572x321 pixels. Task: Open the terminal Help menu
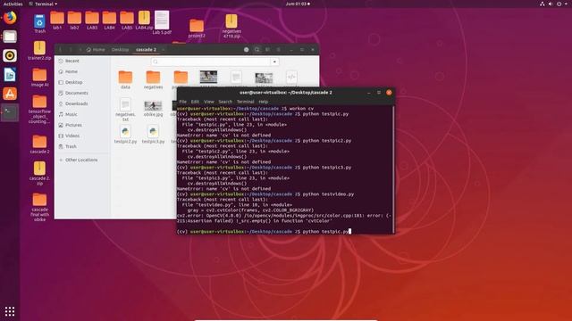(263, 102)
